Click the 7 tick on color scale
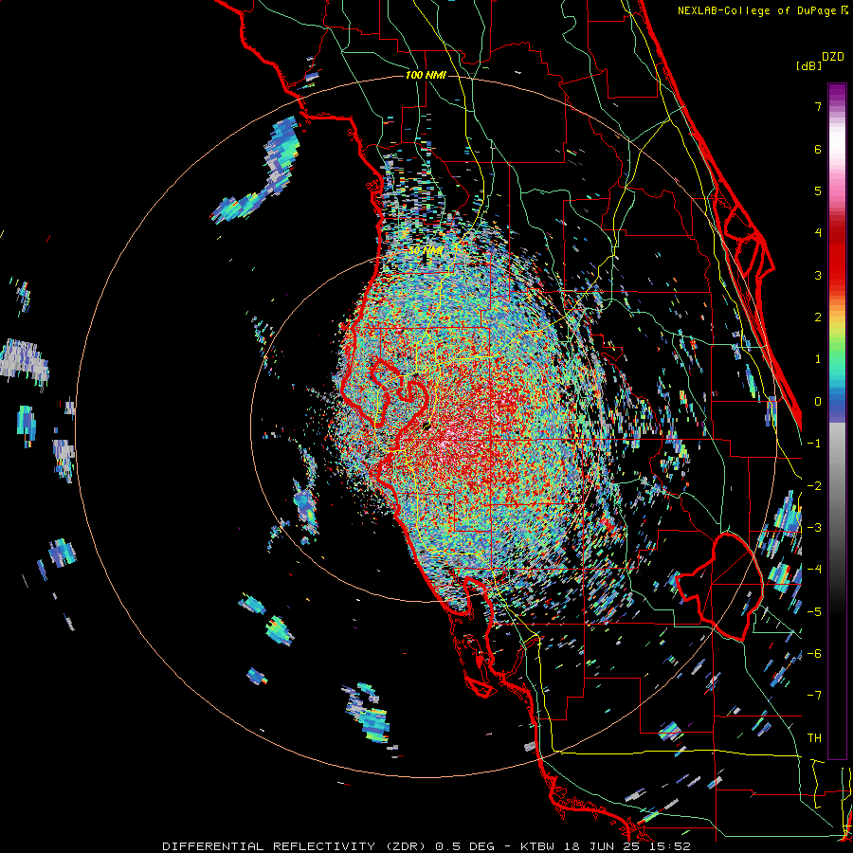The height and width of the screenshot is (853, 853). (x=818, y=106)
